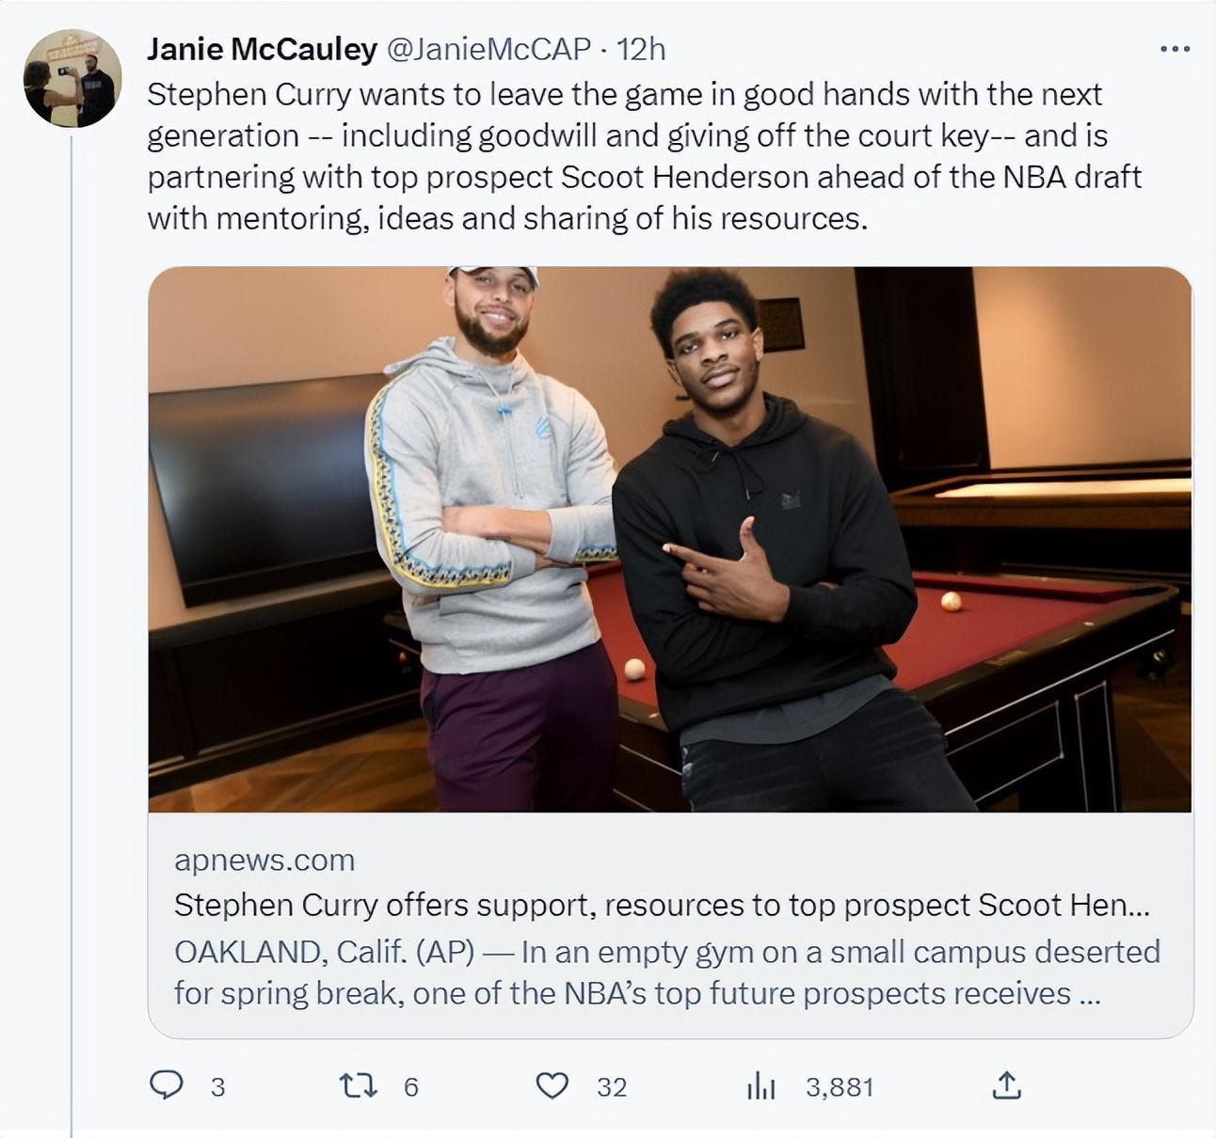
Task: Click the Janie McCauley display name
Action: click(262, 49)
